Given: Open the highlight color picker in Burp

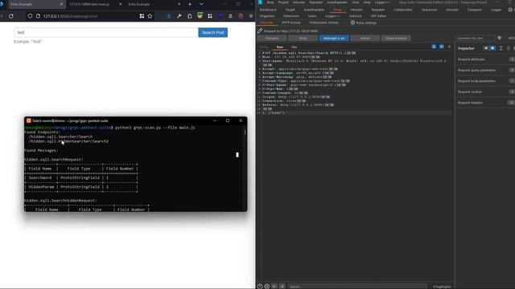Looking at the screenshot, I should (x=499, y=38).
